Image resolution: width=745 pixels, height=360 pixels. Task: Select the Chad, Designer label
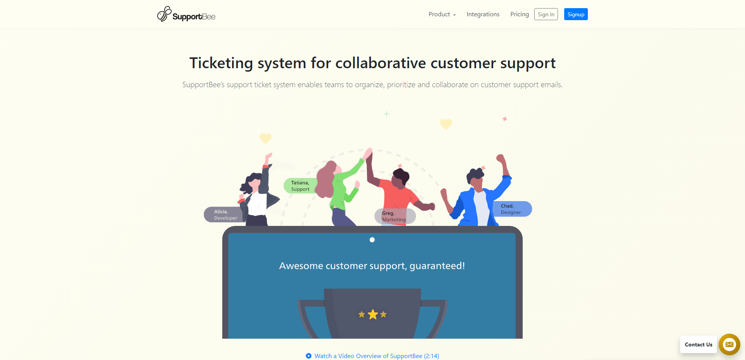pyautogui.click(x=511, y=209)
